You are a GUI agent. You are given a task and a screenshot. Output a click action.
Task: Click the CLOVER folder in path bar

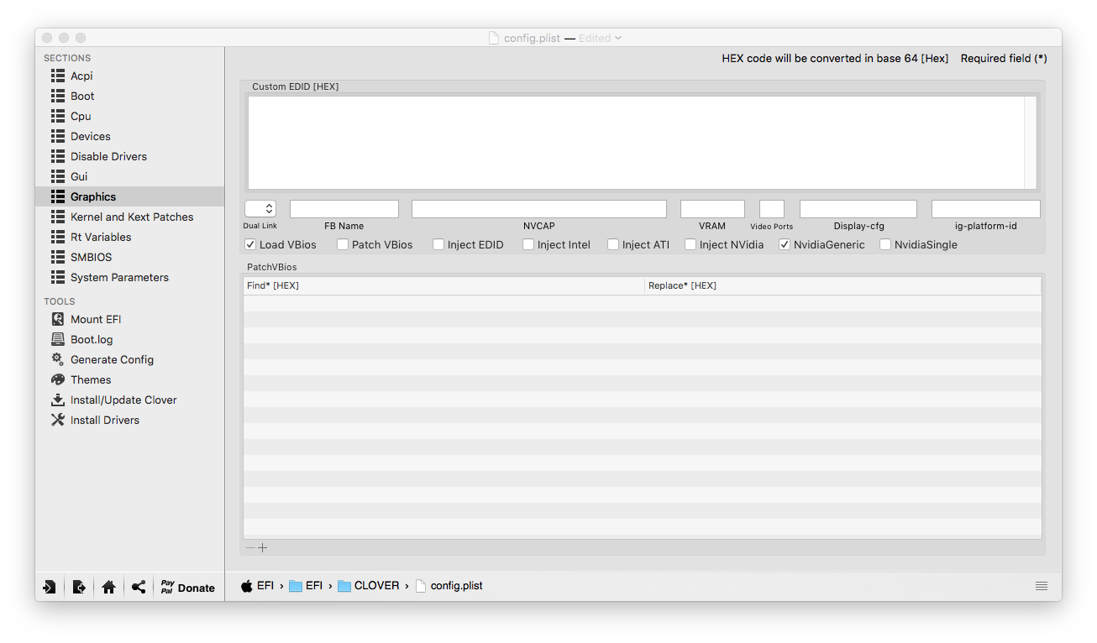(369, 586)
